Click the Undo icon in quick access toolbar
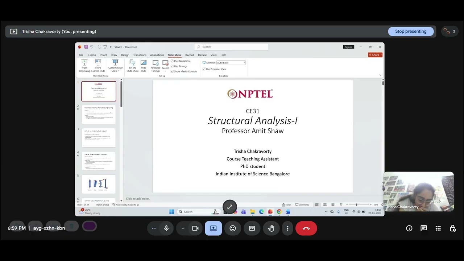Viewport: 464px width, 261px height. 92,47
